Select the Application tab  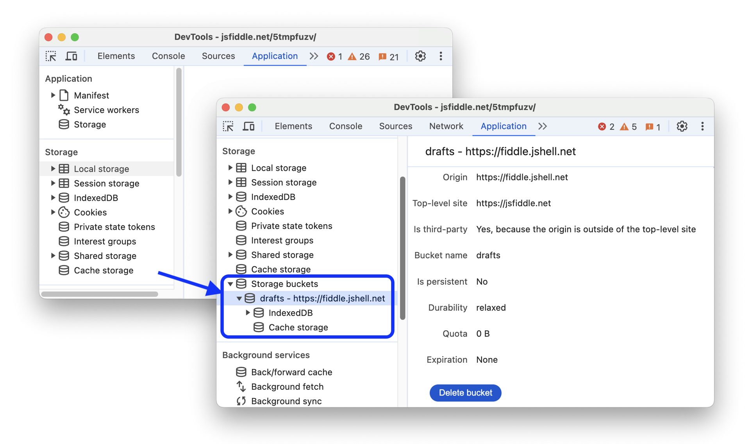pos(503,126)
